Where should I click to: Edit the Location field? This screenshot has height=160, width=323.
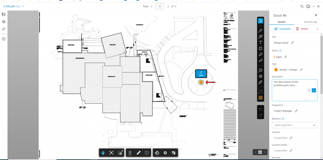tap(291, 138)
